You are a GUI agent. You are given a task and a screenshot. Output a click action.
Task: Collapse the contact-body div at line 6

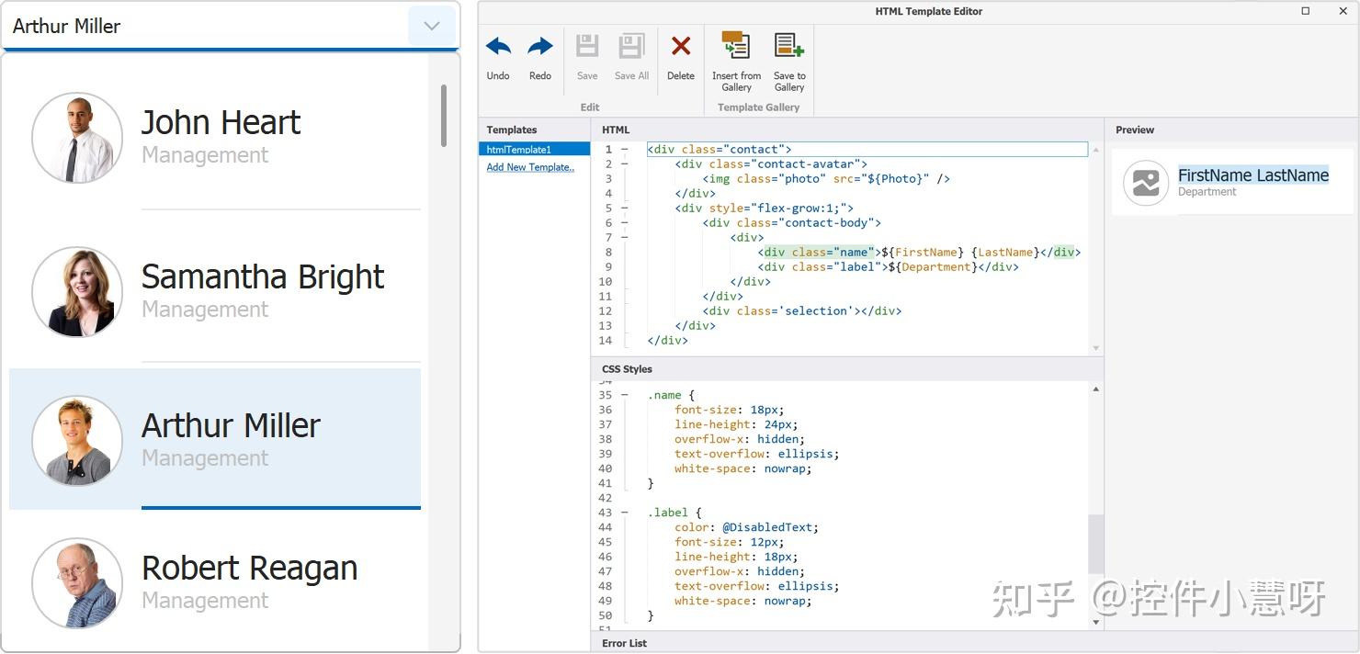625,222
